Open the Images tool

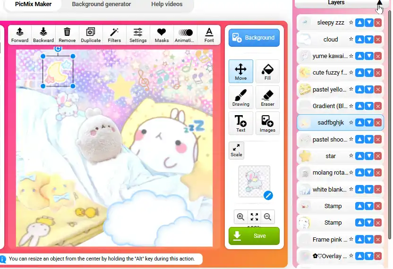[267, 123]
